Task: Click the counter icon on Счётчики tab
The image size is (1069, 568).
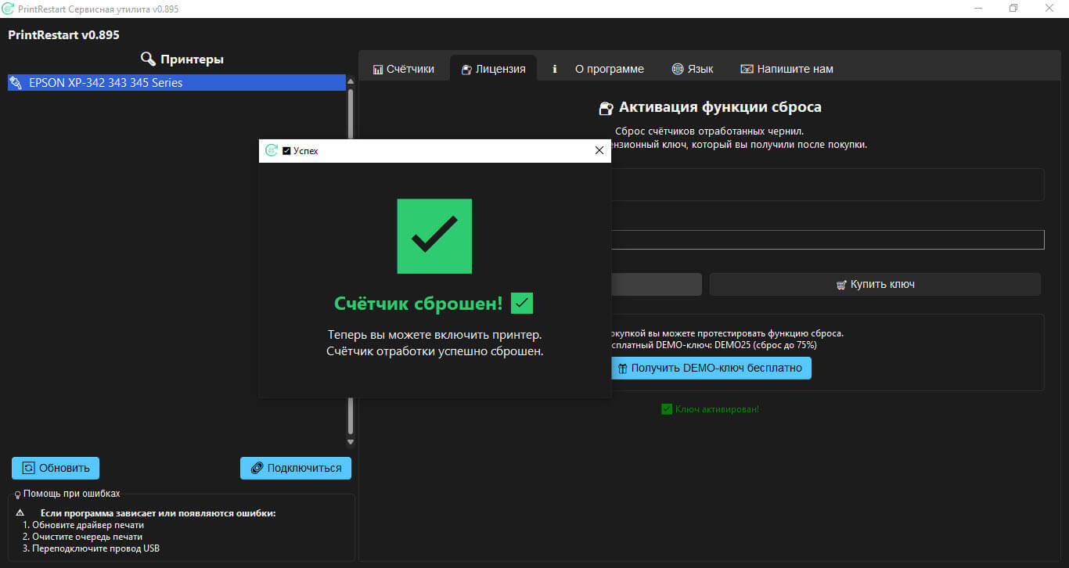Action: (378, 69)
